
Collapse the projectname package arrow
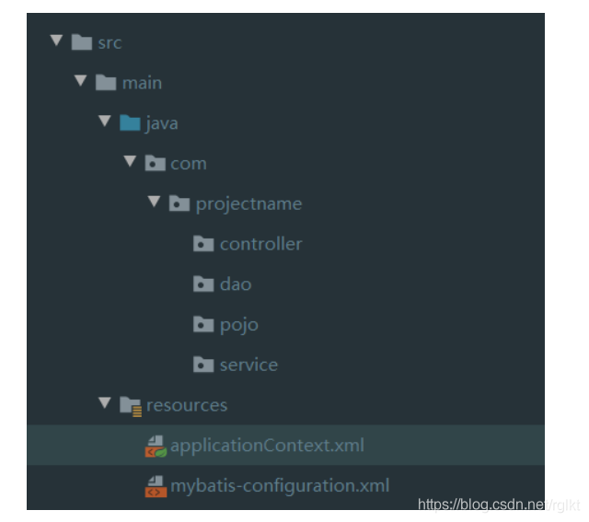154,203
